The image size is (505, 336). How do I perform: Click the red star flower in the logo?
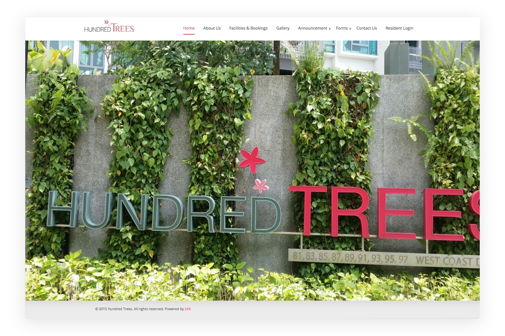[106, 22]
